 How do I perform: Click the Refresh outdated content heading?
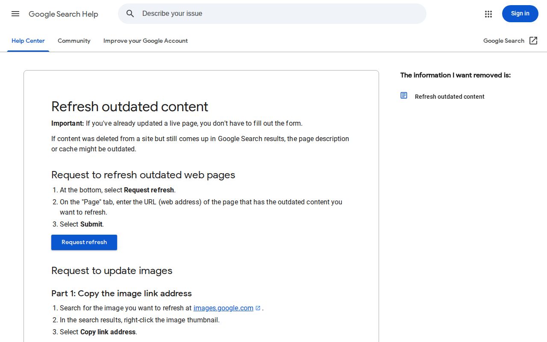tap(130, 106)
